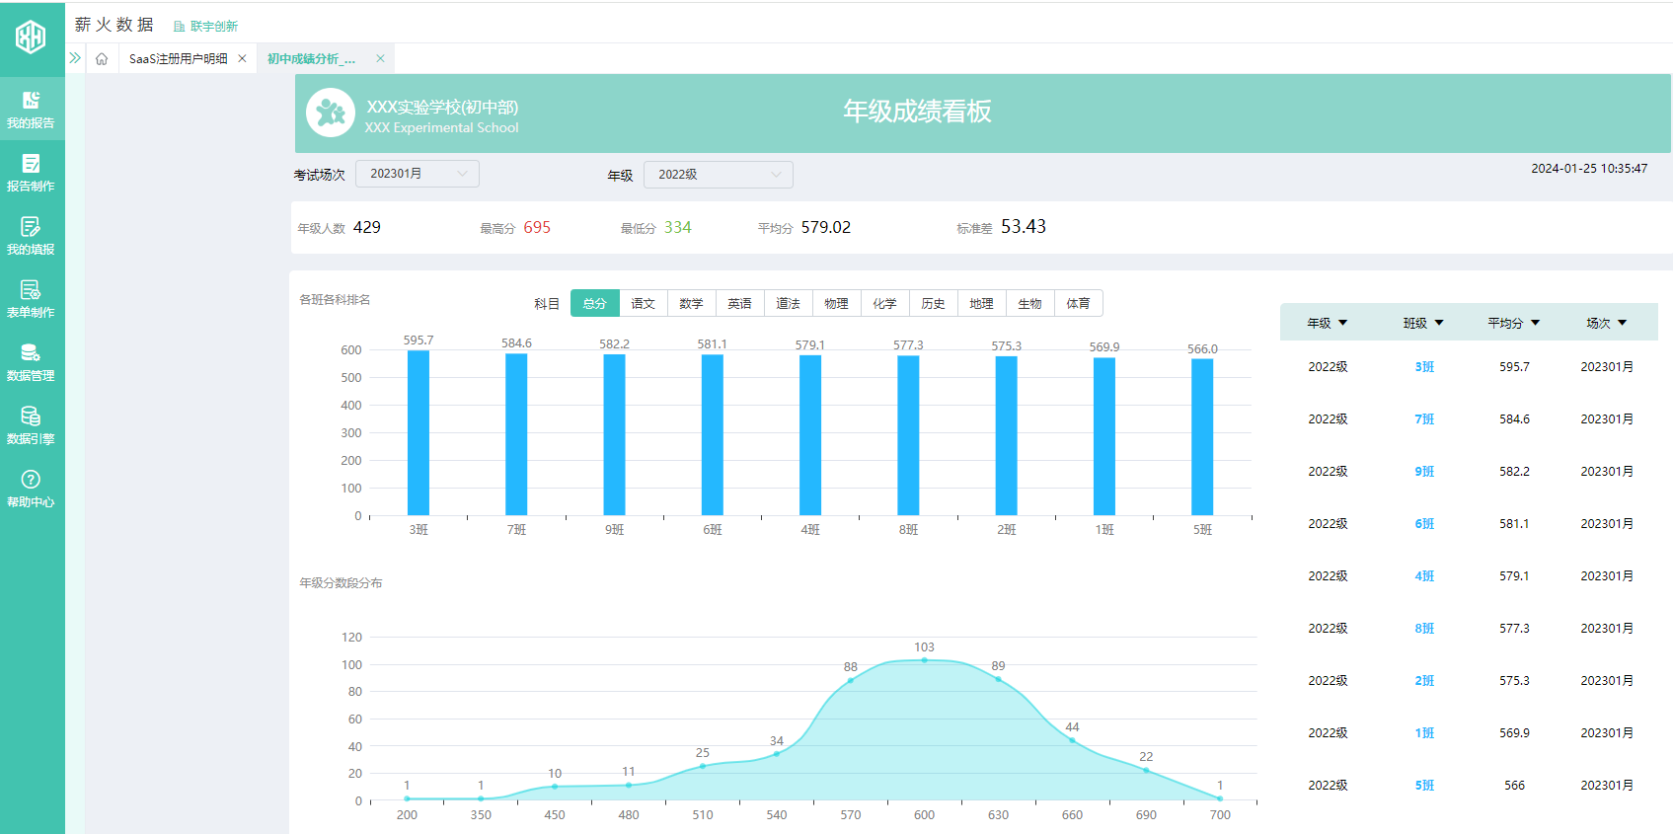This screenshot has height=834, width=1673.
Task: Sort table by 年级 column arrow
Action: click(x=1342, y=323)
